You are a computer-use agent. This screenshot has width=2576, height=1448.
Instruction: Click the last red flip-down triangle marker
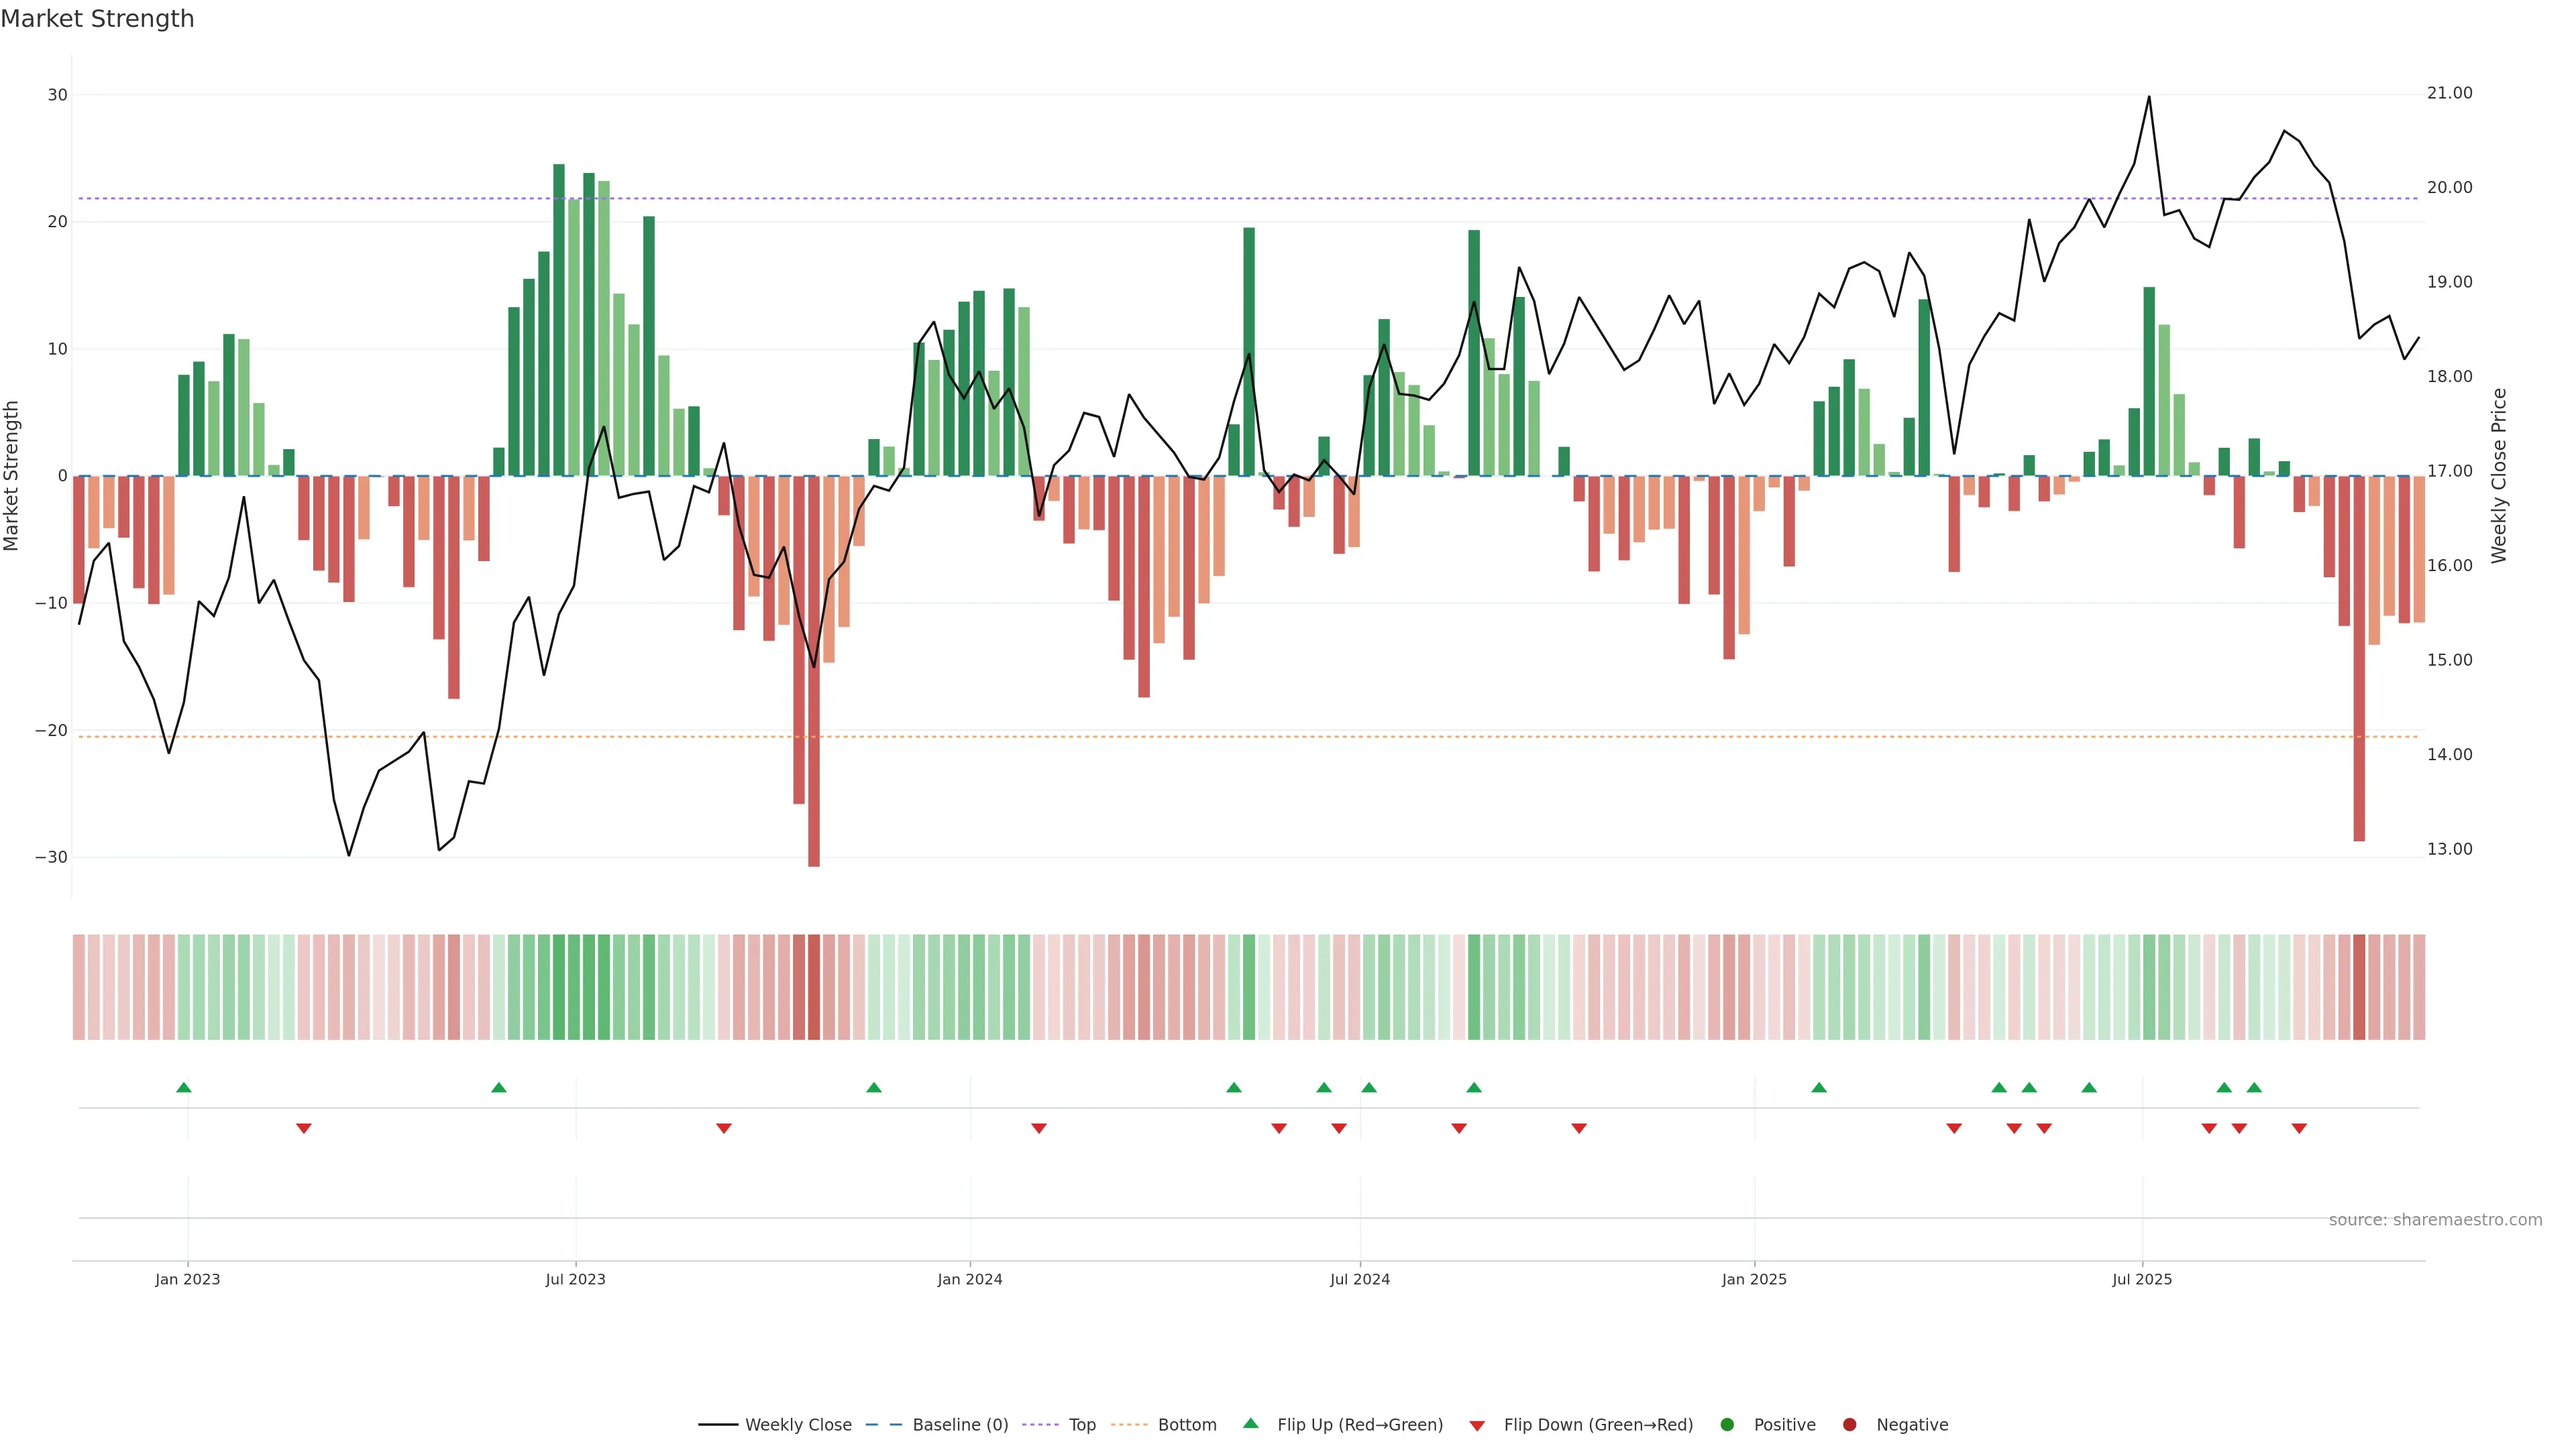[2299, 1128]
